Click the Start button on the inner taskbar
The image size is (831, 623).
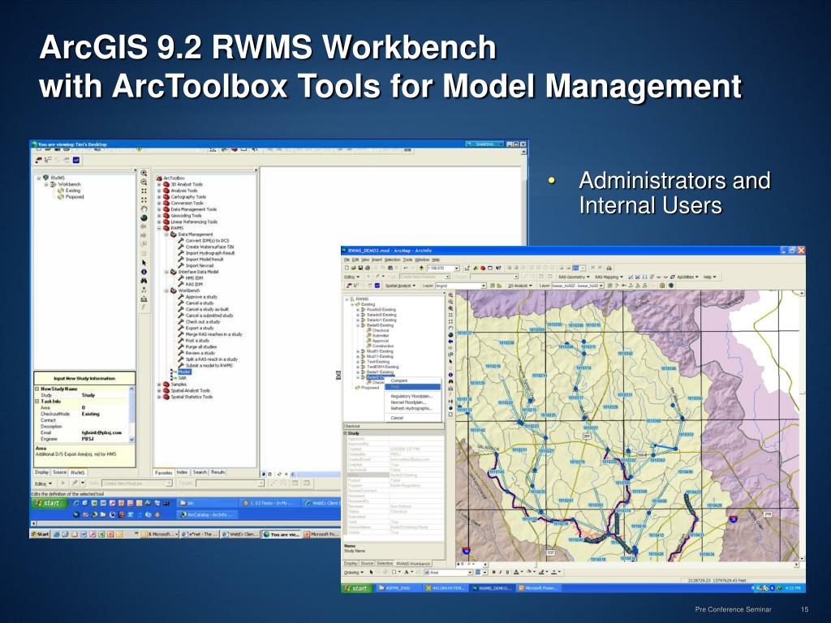pyautogui.click(x=50, y=503)
